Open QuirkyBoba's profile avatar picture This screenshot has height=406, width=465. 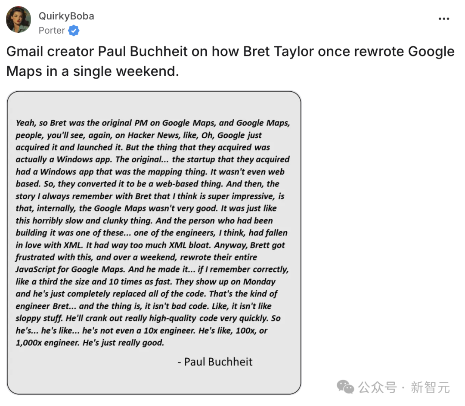click(19, 19)
